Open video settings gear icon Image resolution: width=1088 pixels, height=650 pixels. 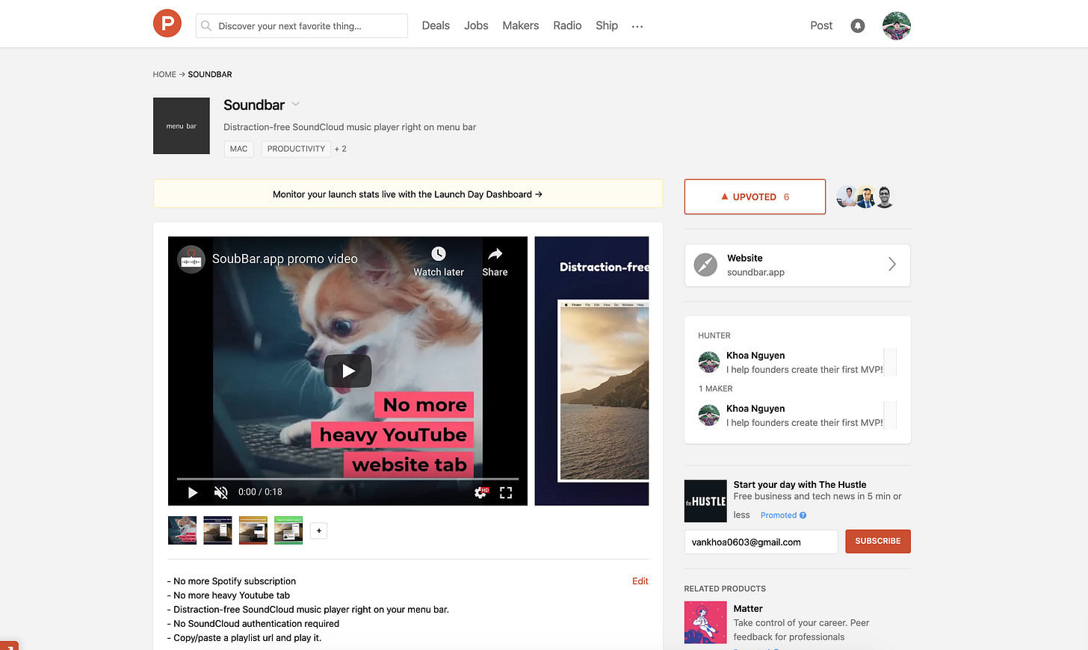(480, 492)
